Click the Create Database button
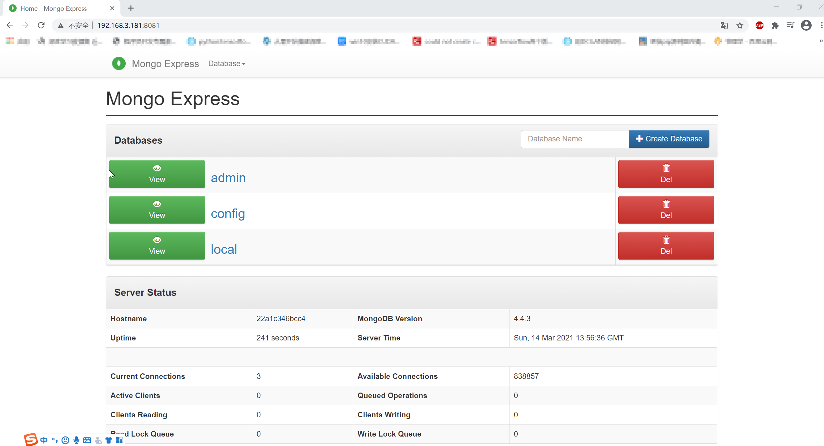The image size is (824, 446). (669, 139)
